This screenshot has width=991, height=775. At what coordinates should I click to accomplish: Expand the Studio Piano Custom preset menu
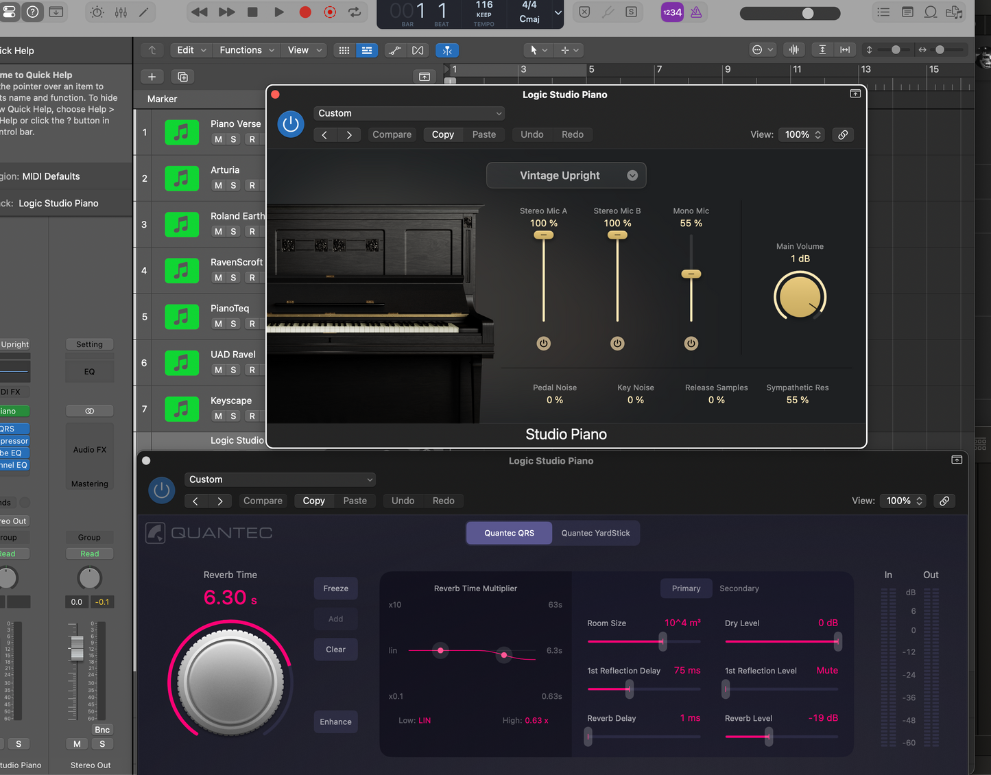[409, 113]
